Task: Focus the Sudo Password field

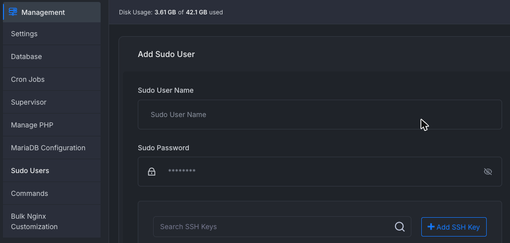Action: coord(320,172)
